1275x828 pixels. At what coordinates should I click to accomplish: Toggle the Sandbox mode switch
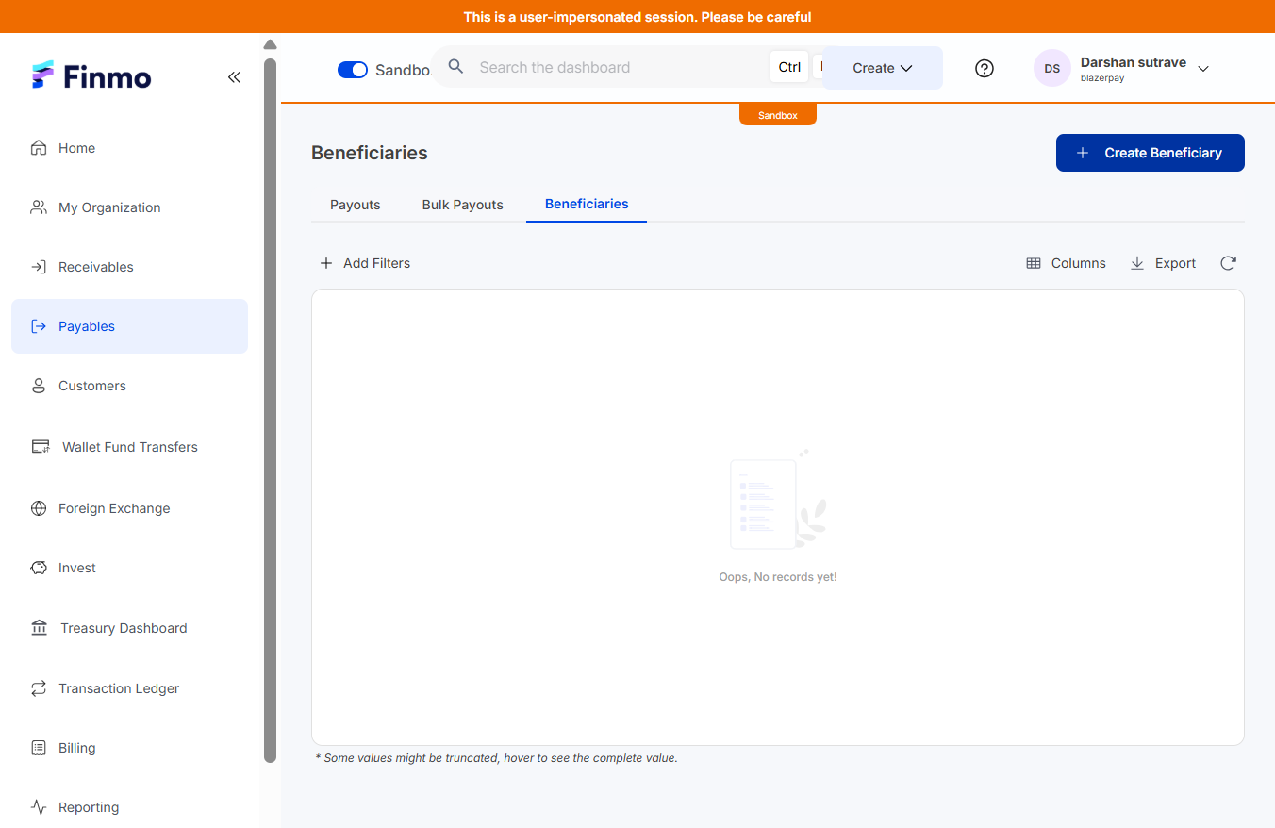(x=353, y=70)
